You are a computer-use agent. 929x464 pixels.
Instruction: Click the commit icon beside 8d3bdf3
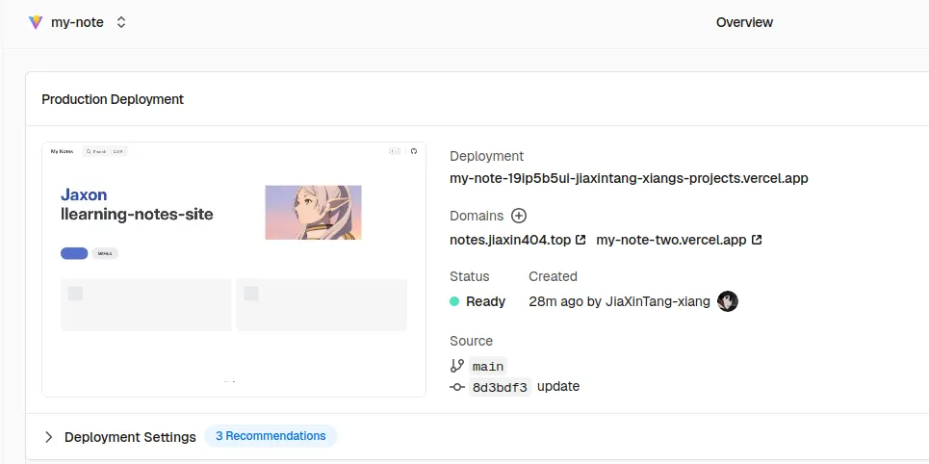click(456, 387)
